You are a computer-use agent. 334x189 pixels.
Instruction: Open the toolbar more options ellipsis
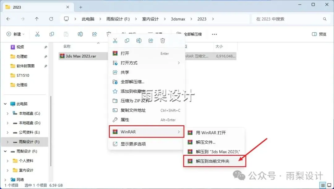(x=214, y=34)
